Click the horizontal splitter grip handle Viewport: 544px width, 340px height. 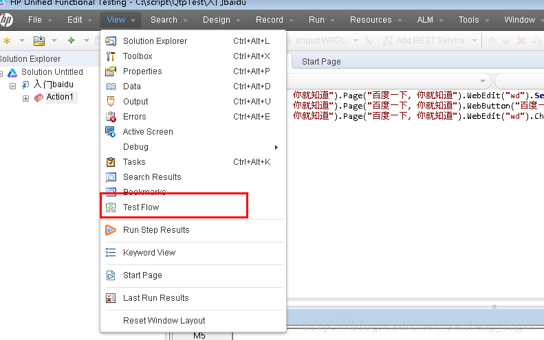click(x=494, y=307)
